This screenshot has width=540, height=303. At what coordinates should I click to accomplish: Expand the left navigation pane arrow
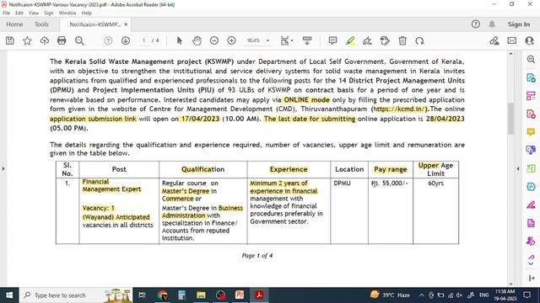(x=3, y=168)
